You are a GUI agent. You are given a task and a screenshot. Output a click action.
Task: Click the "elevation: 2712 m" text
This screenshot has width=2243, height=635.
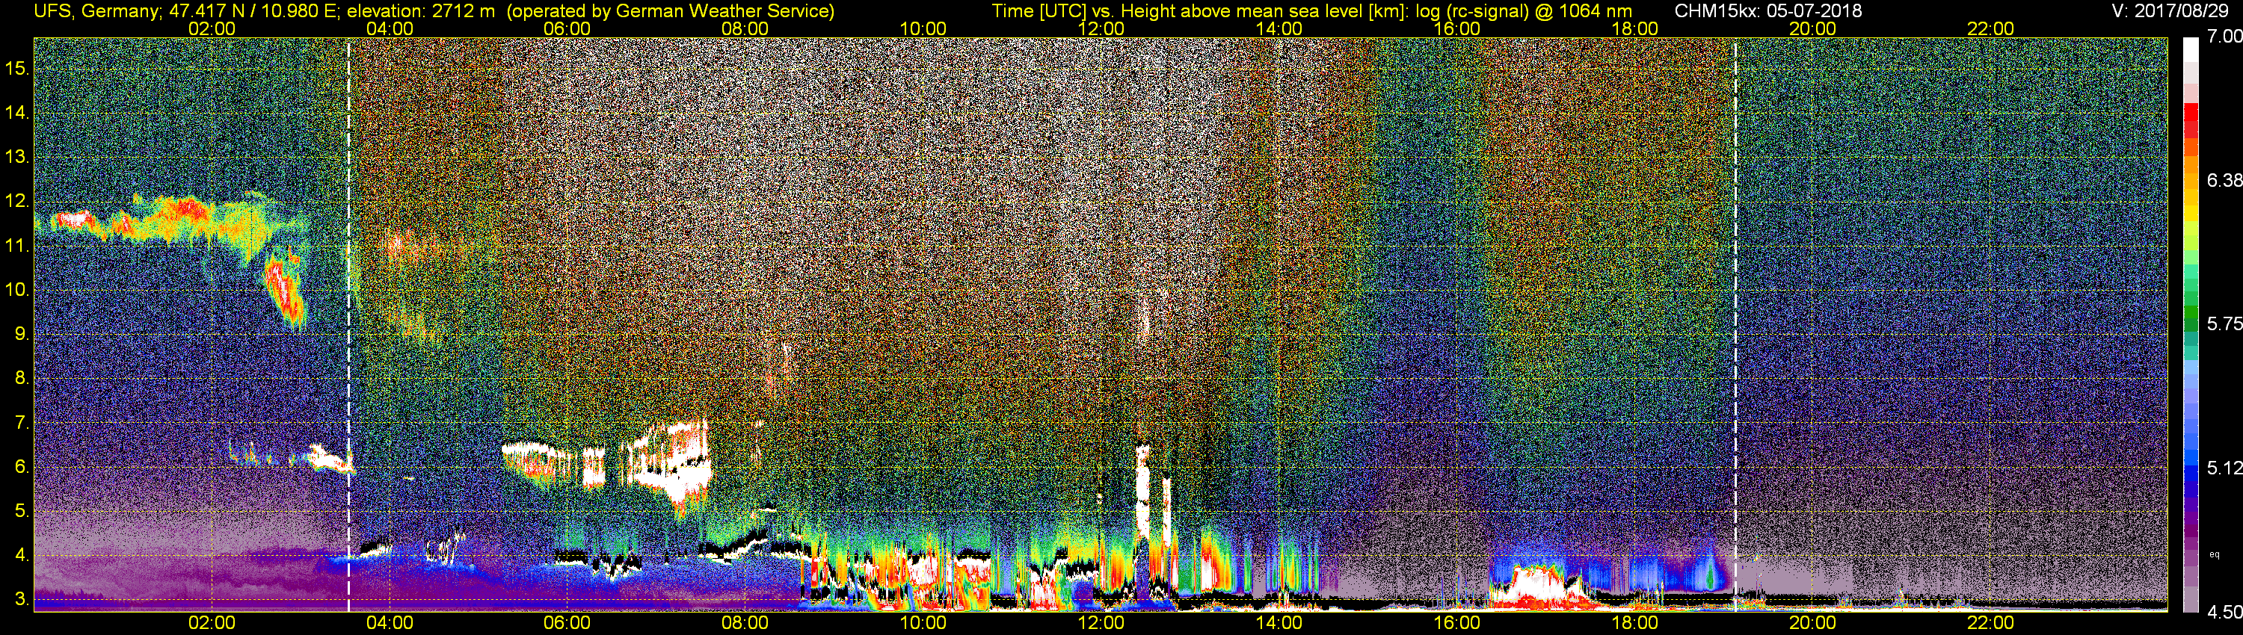coord(420,10)
